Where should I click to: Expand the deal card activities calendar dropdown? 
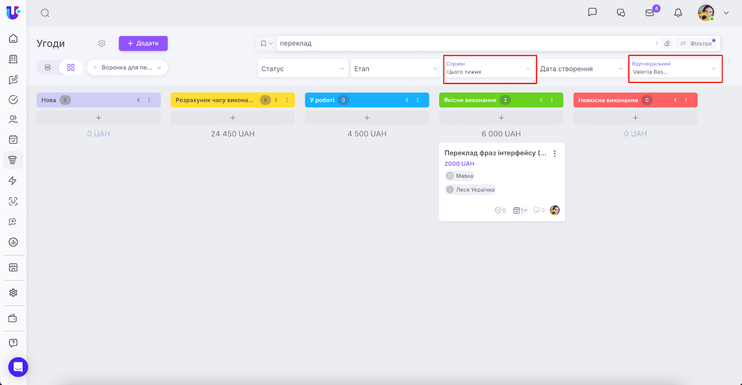coord(520,211)
